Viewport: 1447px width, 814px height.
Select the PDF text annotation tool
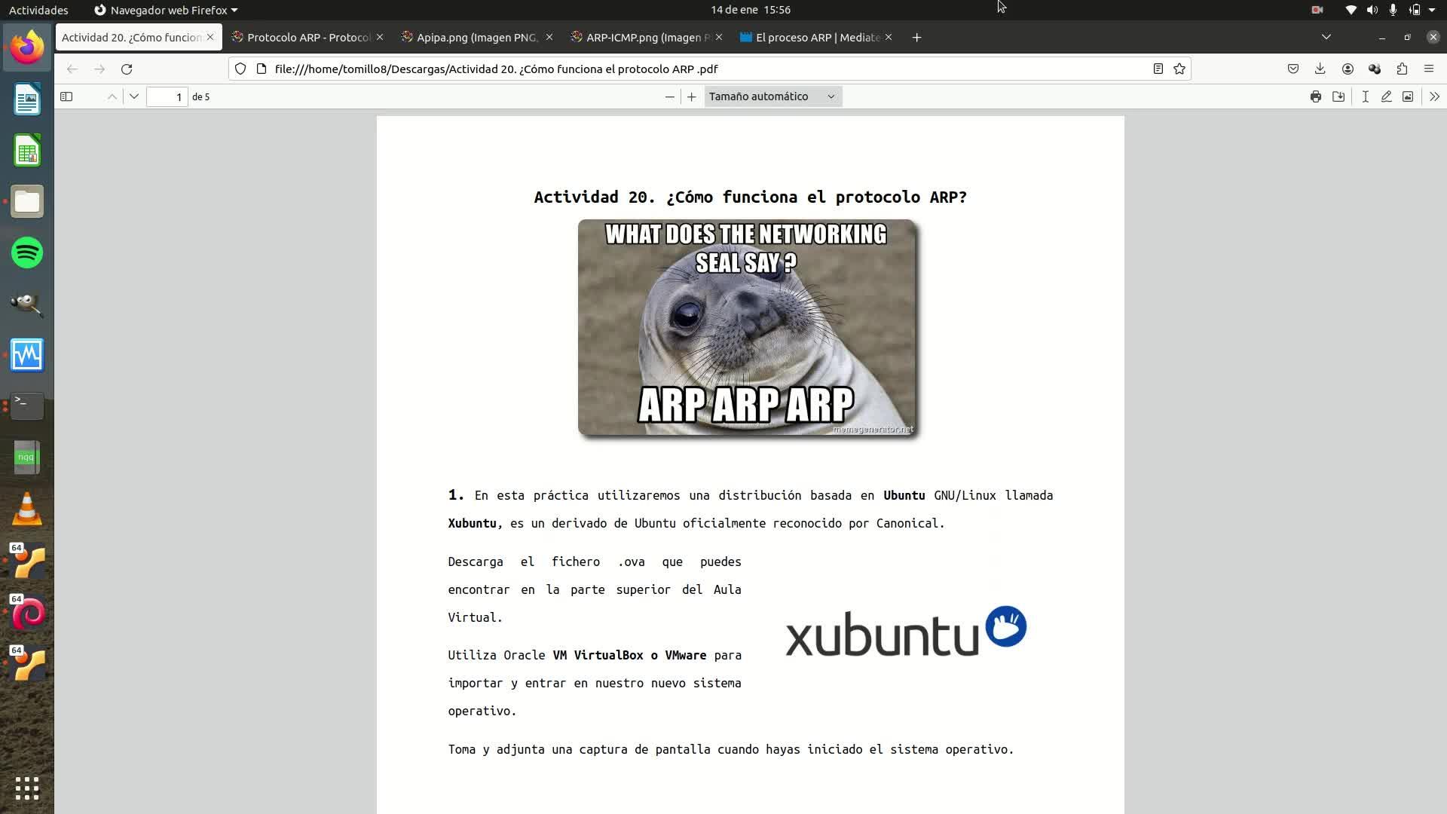click(1365, 96)
